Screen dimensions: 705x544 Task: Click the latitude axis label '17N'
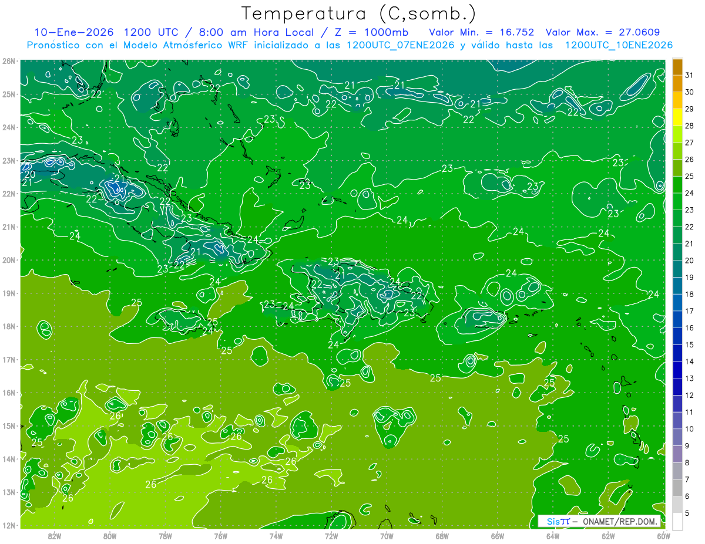9,360
